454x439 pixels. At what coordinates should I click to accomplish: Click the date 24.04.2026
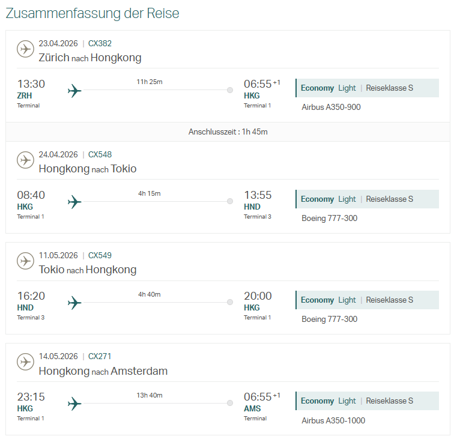click(58, 154)
